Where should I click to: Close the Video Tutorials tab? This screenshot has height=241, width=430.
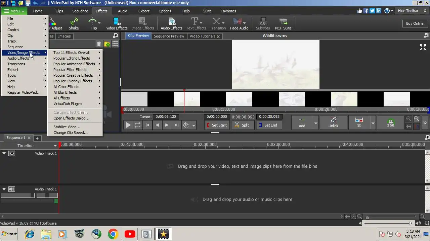[218, 36]
